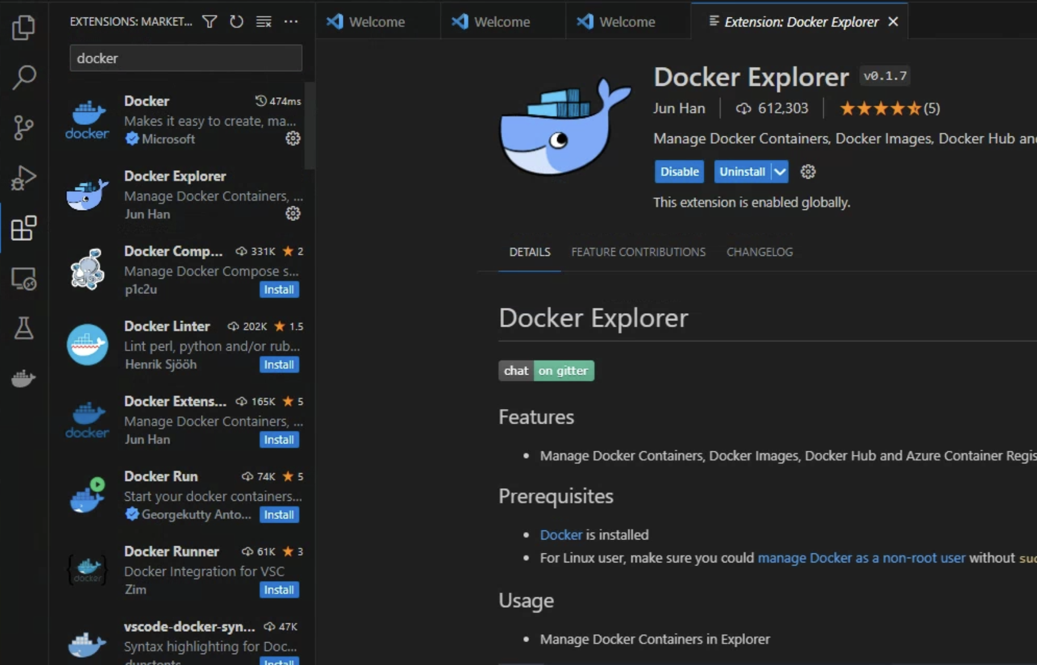This screenshot has height=665, width=1037.
Task: Select Docker Linter extension entry
Action: pos(183,345)
